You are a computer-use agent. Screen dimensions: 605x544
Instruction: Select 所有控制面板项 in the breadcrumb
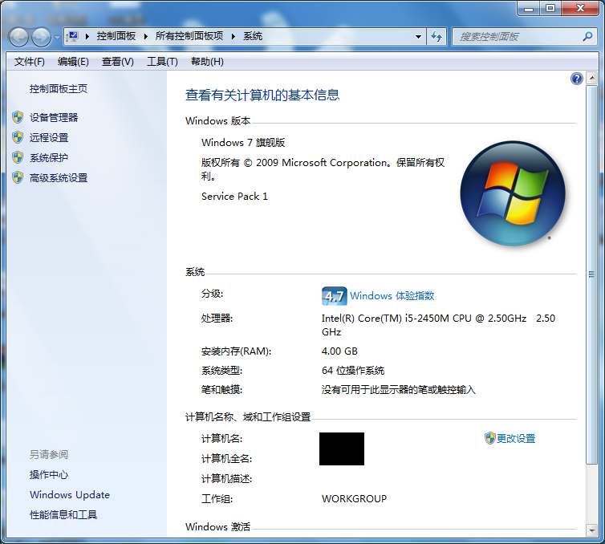[189, 36]
